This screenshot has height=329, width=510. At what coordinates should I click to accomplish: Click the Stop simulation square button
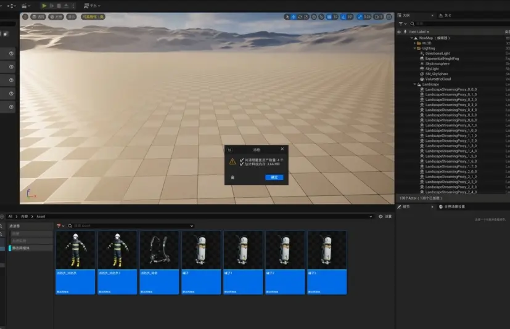point(59,6)
